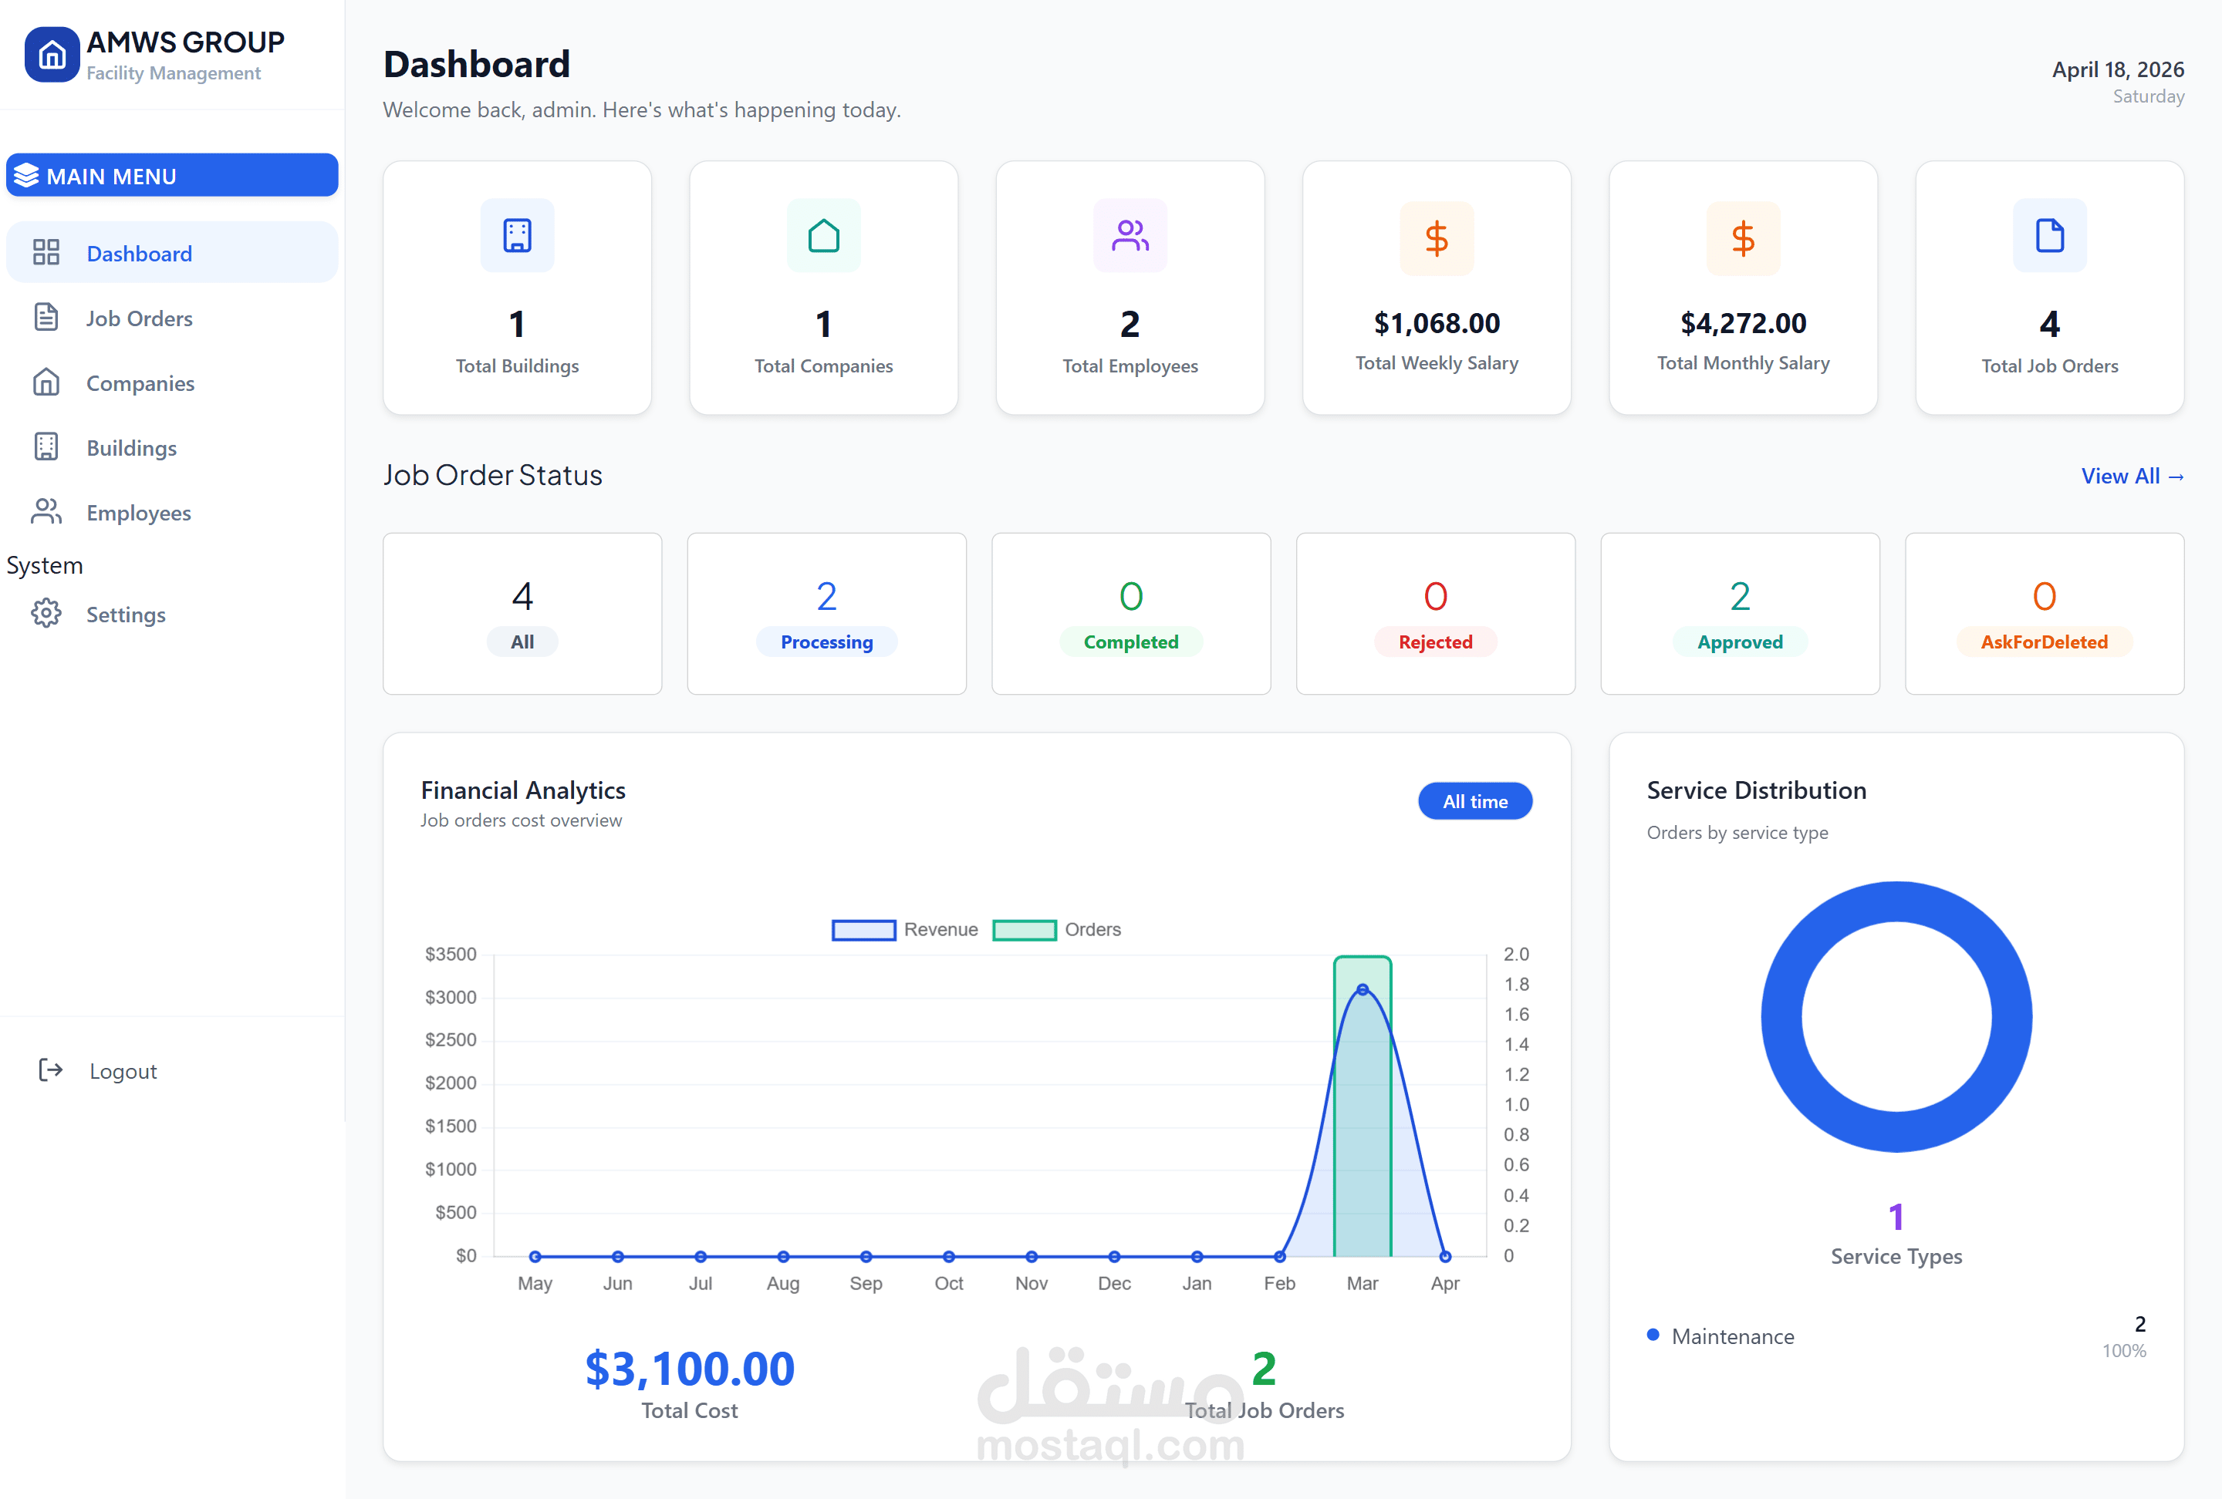The width and height of the screenshot is (2222, 1499).
Task: Click the Total Weekly Salary dollar icon
Action: coord(1436,238)
